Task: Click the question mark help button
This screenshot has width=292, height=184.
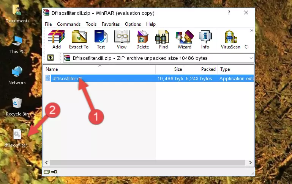Action: tap(229, 12)
